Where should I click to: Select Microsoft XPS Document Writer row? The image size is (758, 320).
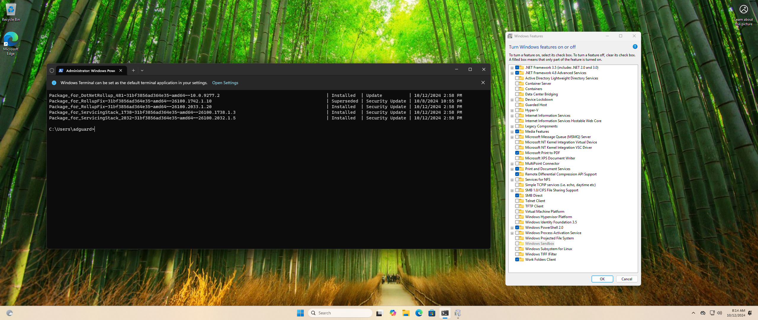550,158
